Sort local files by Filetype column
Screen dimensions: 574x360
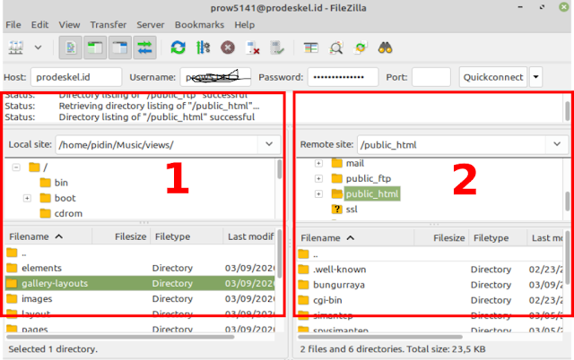click(x=187, y=236)
